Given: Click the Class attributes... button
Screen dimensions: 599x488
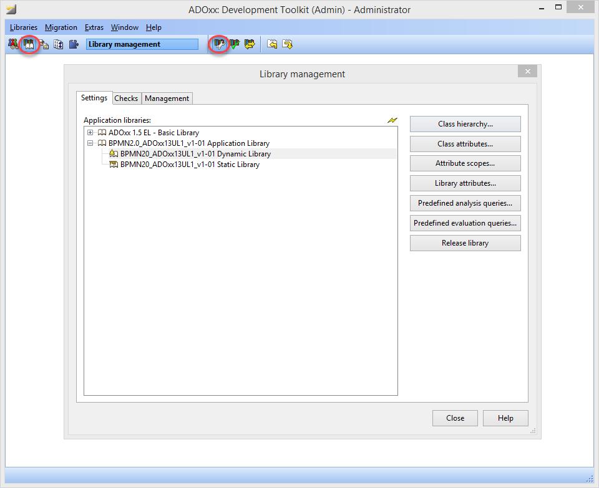Looking at the screenshot, I should click(465, 144).
